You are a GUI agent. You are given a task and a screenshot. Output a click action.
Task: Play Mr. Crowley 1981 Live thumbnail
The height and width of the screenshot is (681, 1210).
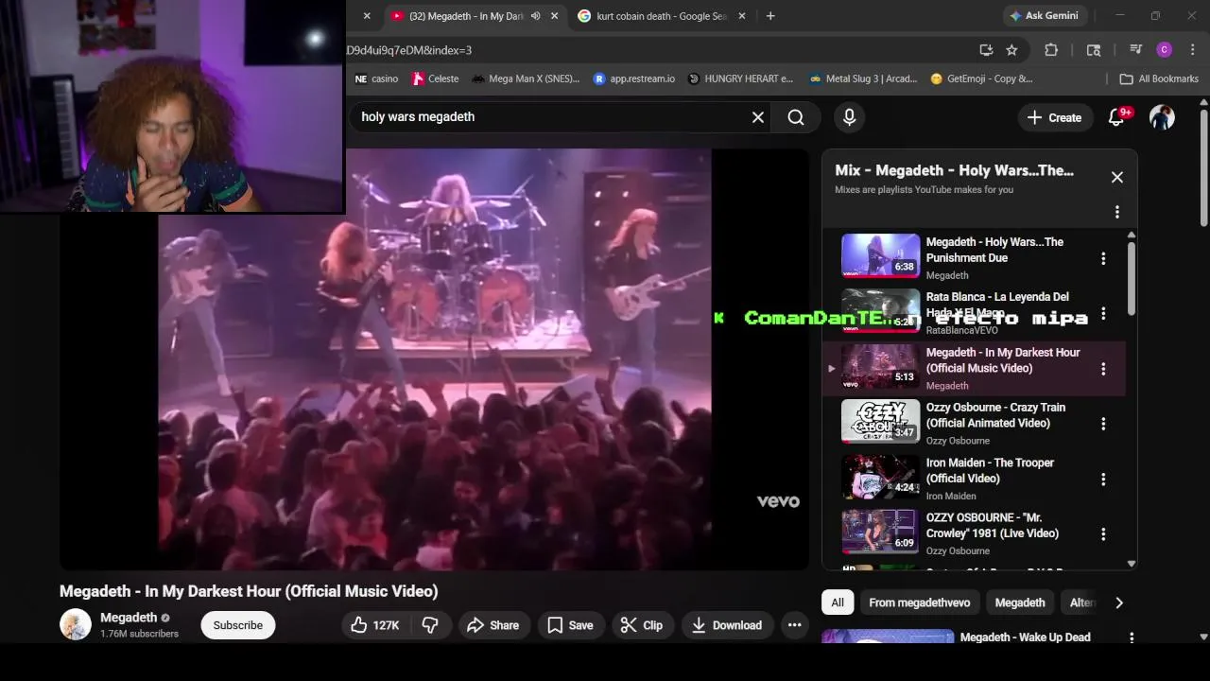pos(880,532)
